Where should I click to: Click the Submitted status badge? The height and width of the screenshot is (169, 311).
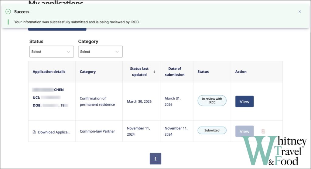coord(212,130)
